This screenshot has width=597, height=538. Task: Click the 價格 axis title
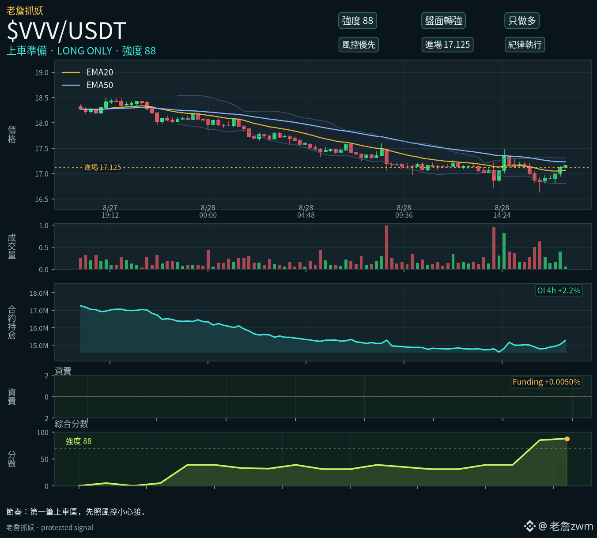pyautogui.click(x=12, y=135)
